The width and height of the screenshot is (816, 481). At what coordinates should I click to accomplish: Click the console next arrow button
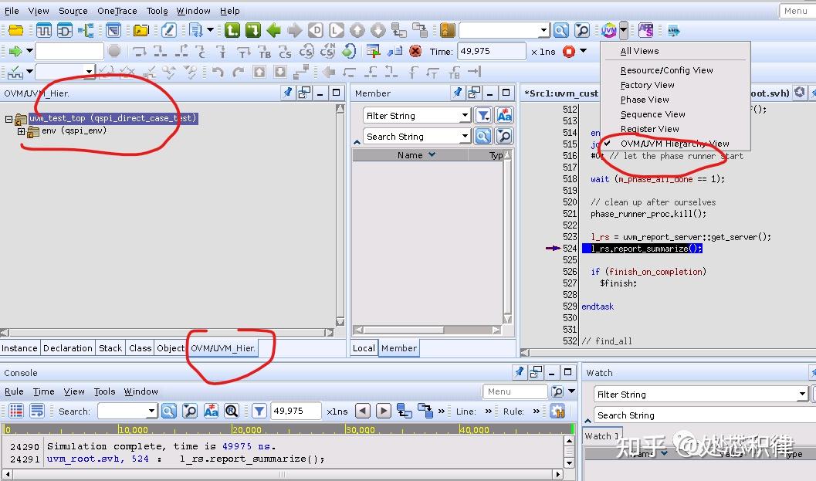(x=384, y=412)
